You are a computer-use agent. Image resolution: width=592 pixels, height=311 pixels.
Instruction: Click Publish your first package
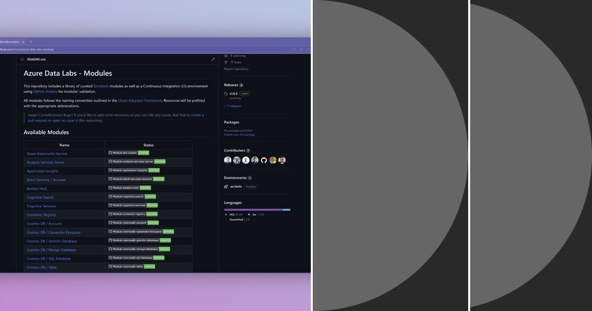(x=239, y=135)
